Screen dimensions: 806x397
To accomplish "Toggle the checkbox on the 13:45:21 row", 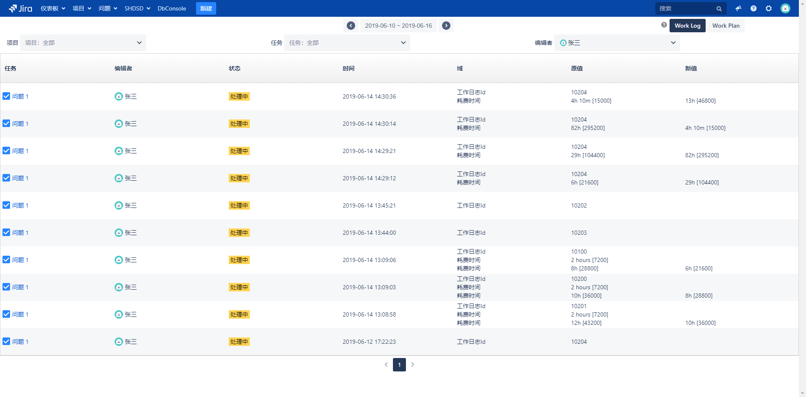I will pyautogui.click(x=6, y=205).
